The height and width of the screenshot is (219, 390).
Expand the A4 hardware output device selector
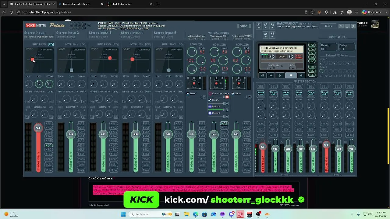[x=266, y=35]
